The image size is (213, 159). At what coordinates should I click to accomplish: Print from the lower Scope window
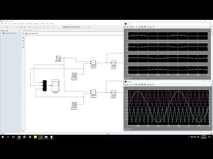[125, 84]
